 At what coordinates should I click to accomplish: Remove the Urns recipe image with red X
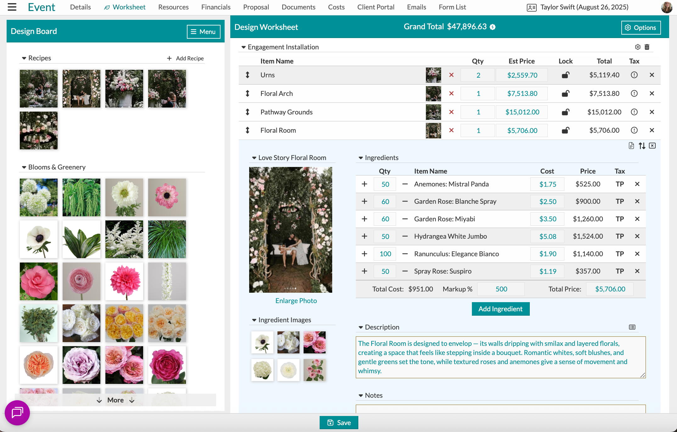coord(451,75)
